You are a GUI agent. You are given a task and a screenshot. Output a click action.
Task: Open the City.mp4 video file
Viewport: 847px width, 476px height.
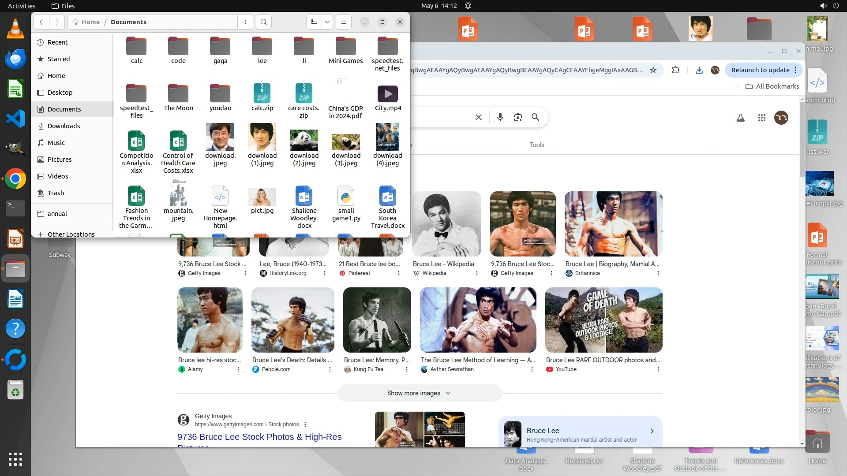tap(388, 97)
